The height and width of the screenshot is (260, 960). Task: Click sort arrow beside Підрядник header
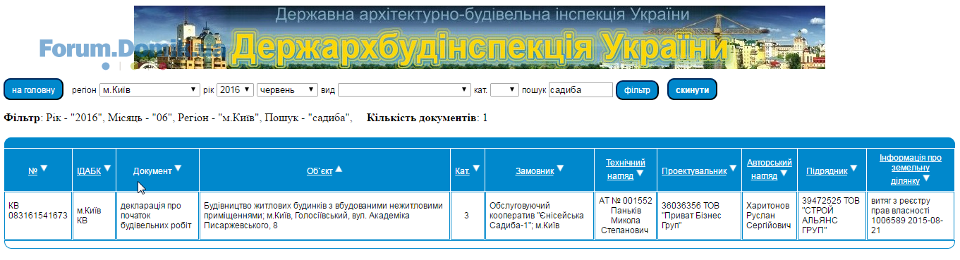tap(853, 168)
